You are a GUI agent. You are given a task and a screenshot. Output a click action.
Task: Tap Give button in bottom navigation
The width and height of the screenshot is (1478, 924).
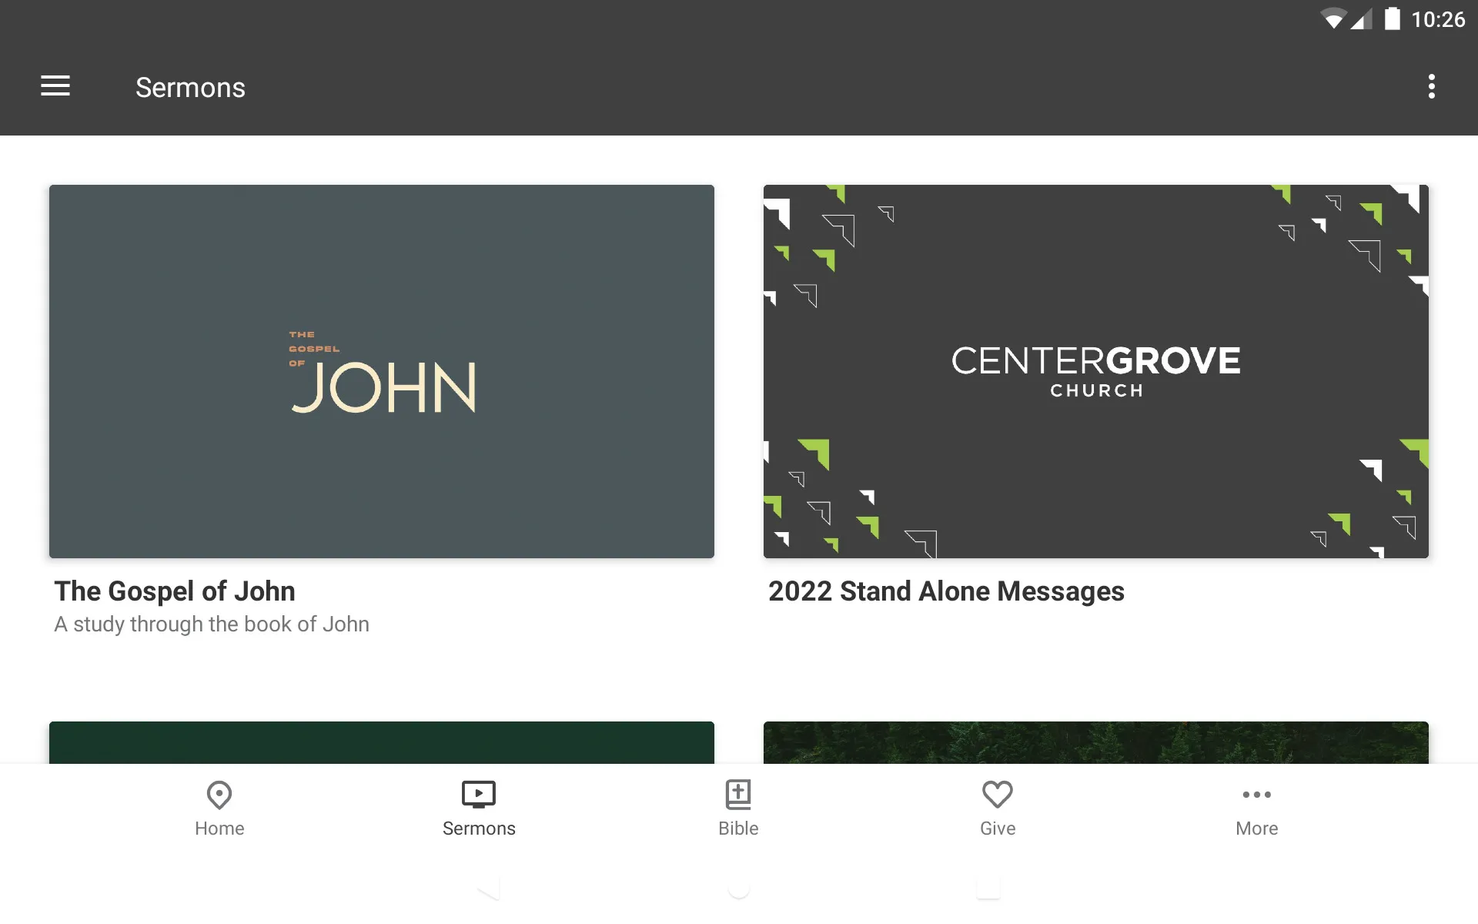pos(997,808)
